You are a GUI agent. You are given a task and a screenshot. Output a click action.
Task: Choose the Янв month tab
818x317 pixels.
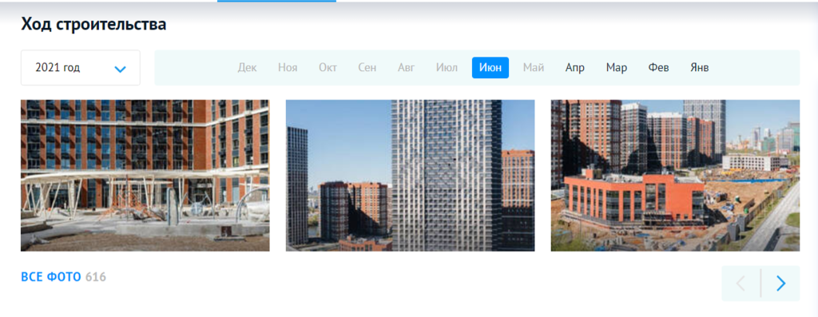700,68
